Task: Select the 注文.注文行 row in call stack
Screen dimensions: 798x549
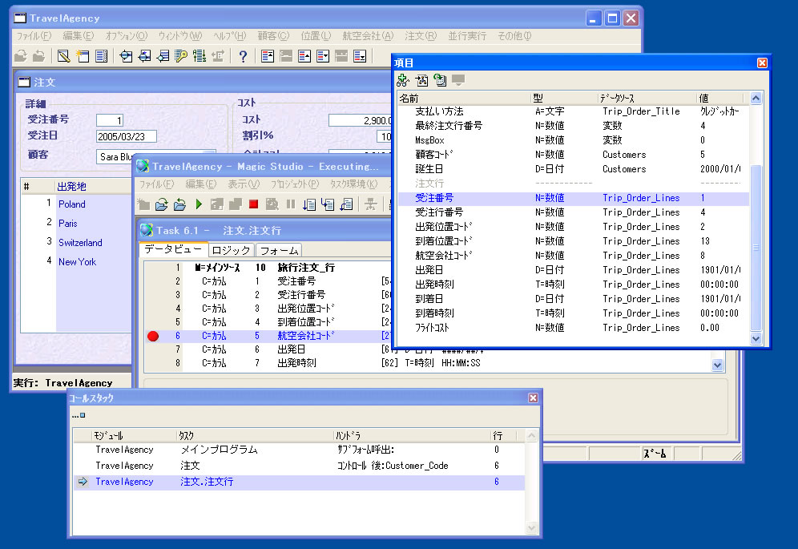Action: 299,482
